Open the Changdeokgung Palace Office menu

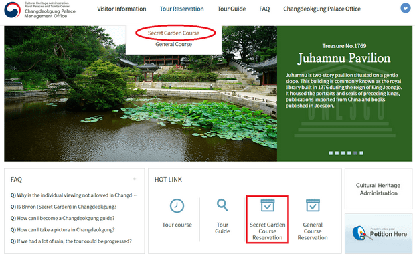coord(322,9)
